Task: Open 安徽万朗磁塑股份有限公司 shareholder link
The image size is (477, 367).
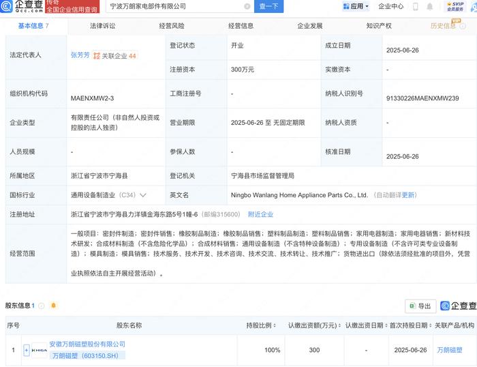Action: [87, 344]
